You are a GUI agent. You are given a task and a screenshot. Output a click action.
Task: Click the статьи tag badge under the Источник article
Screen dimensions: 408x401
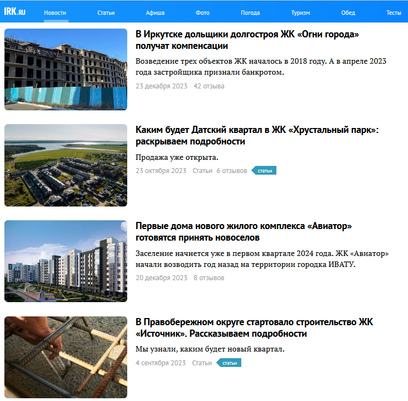[229, 363]
